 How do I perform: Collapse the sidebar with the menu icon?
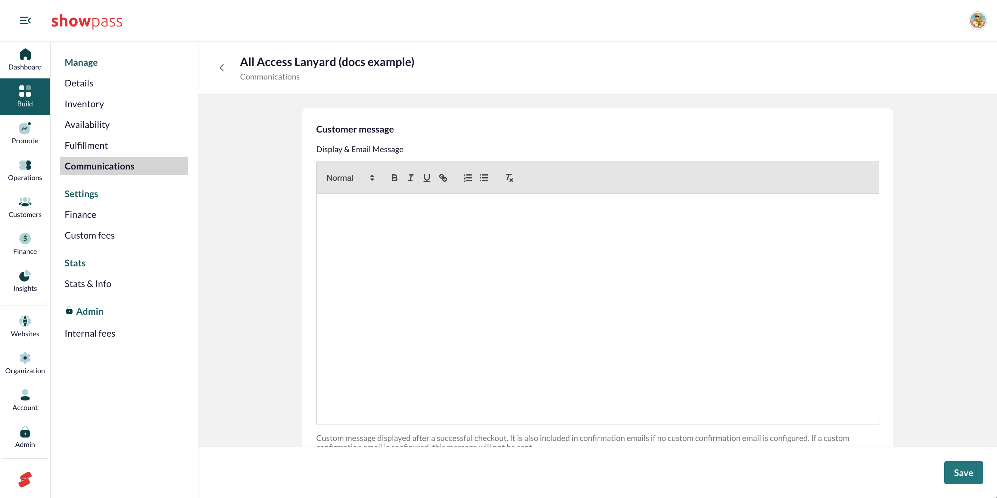25,21
